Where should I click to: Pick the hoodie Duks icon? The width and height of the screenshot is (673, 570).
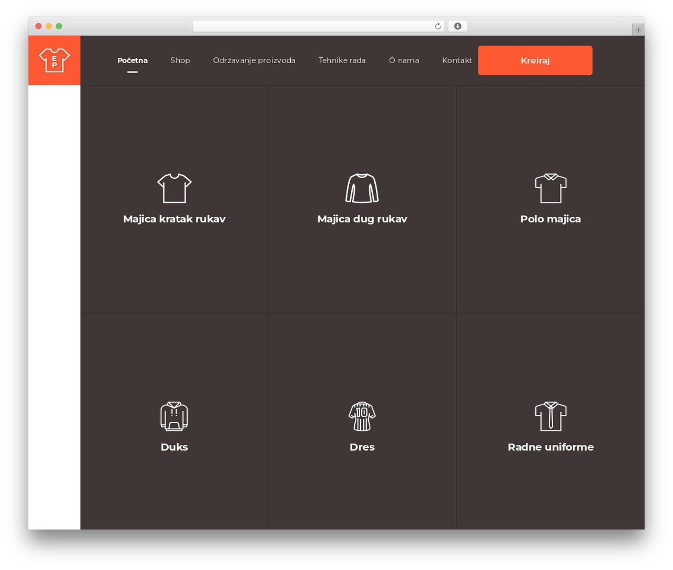click(174, 416)
